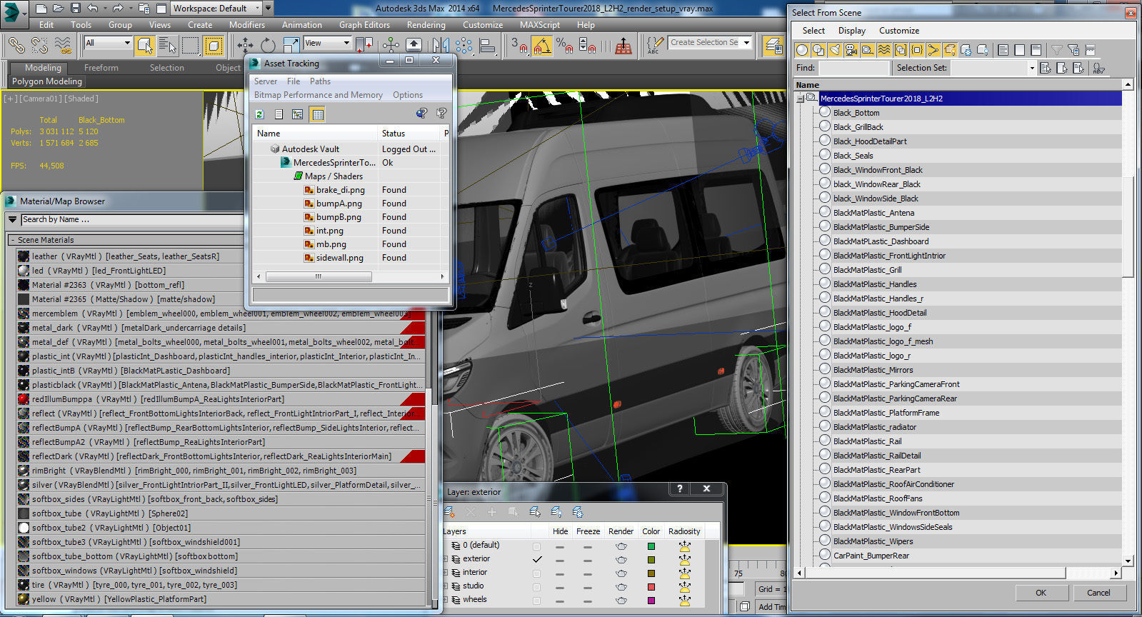Click the Find input field
1142x617 pixels.
point(853,68)
